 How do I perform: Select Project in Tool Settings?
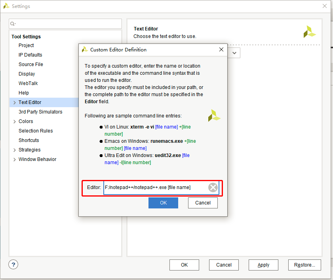26,45
